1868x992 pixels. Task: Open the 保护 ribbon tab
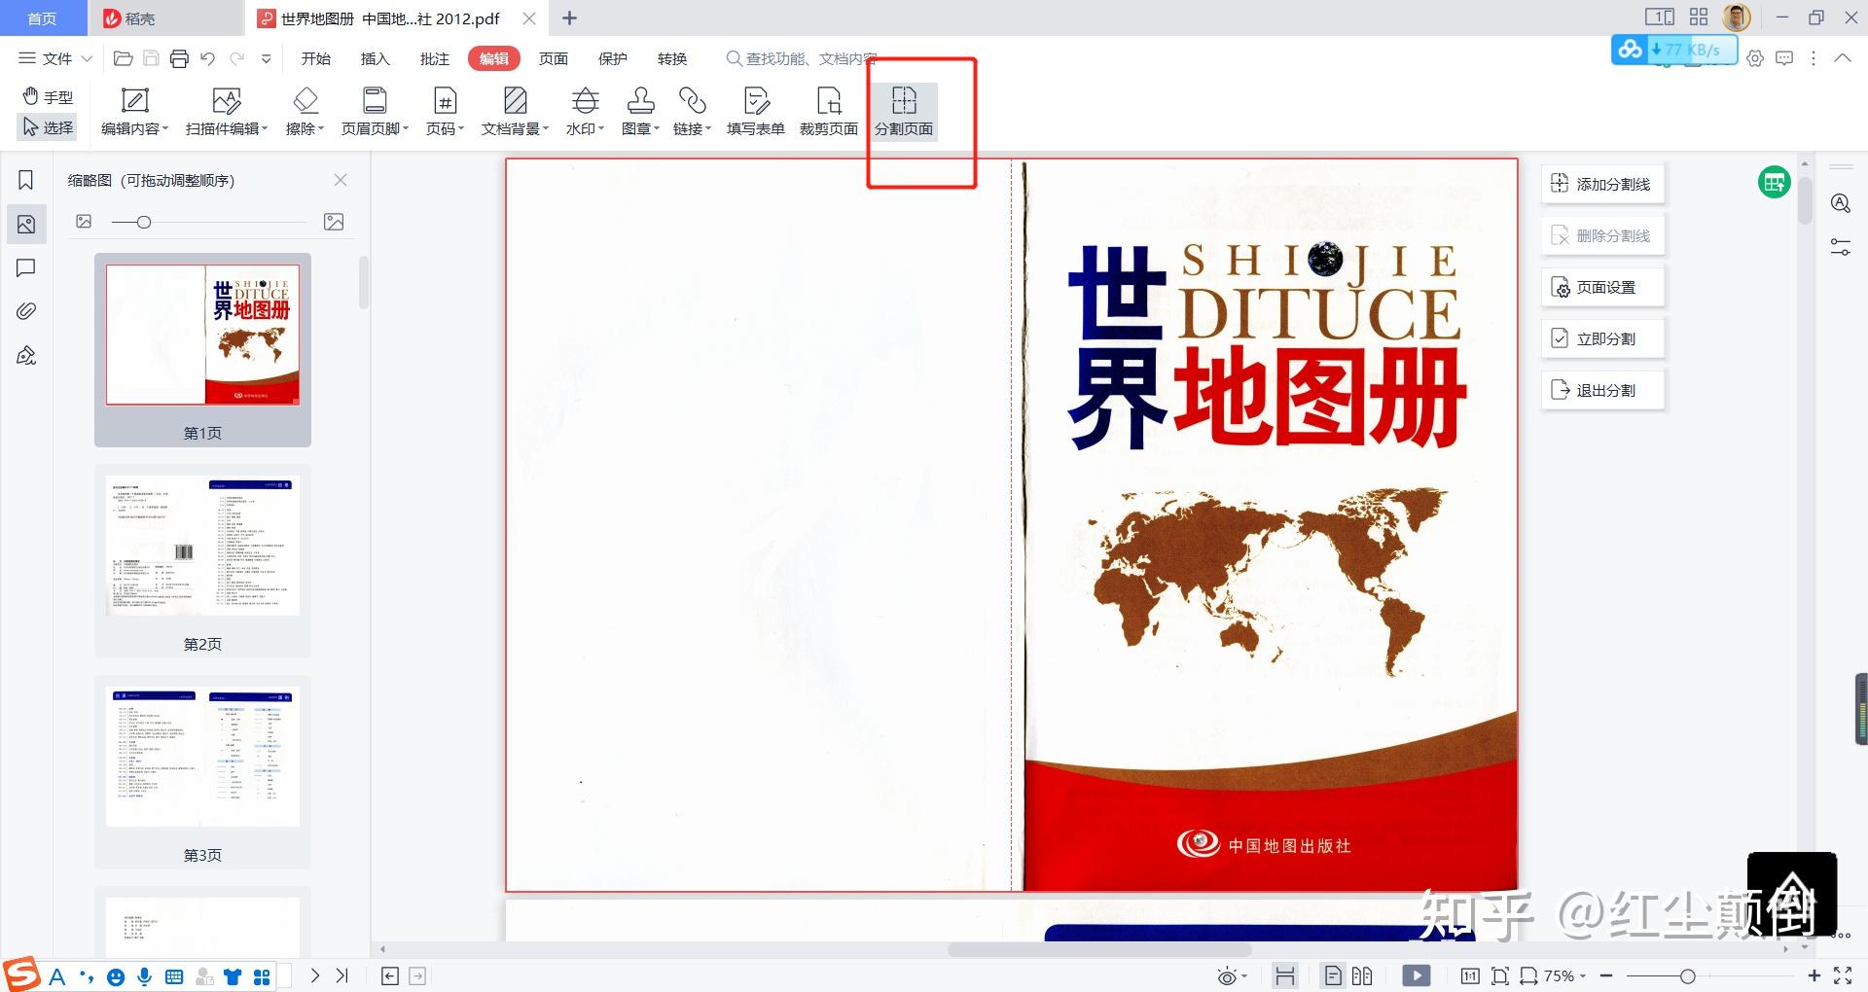click(x=613, y=58)
